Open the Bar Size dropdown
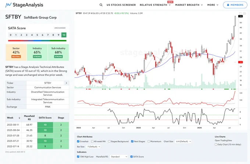250x164 pixels. click(x=93, y=146)
